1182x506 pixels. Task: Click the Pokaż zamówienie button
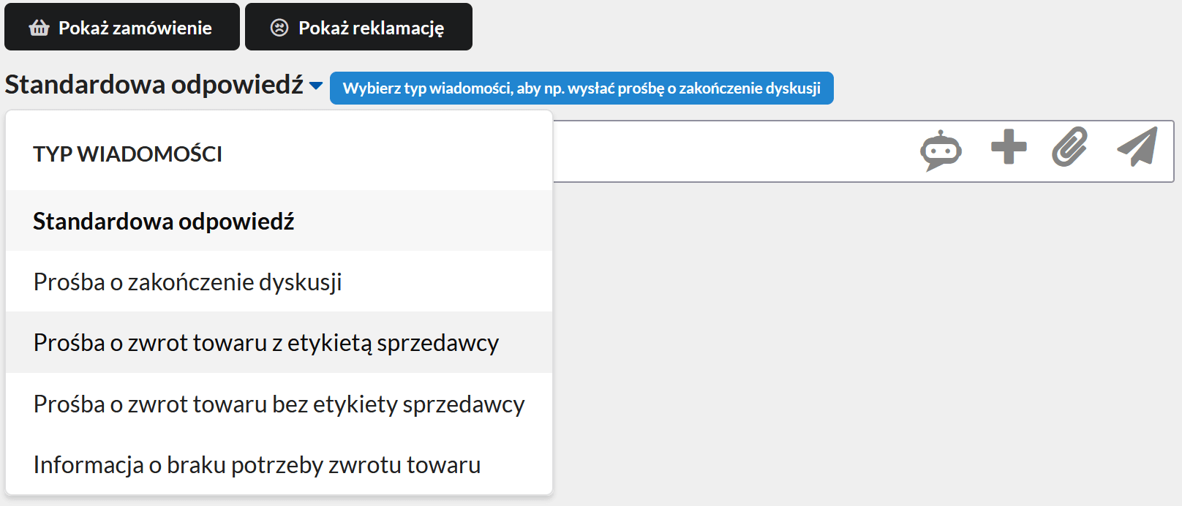122,26
